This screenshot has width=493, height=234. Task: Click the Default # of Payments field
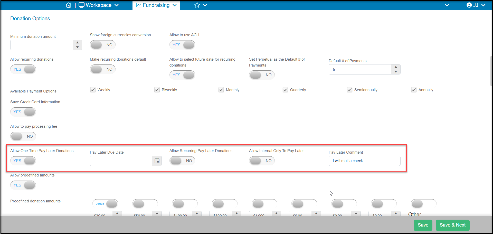tap(360, 69)
